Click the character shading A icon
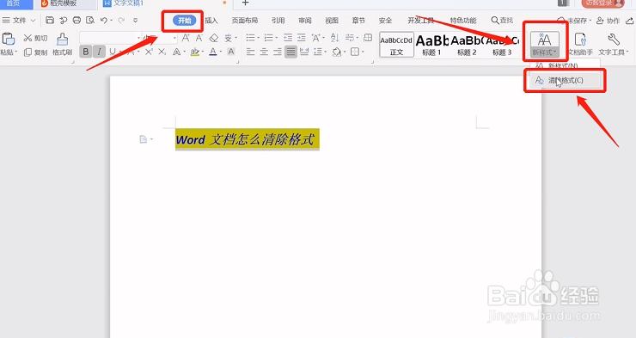The height and width of the screenshot is (338, 636). click(x=230, y=52)
